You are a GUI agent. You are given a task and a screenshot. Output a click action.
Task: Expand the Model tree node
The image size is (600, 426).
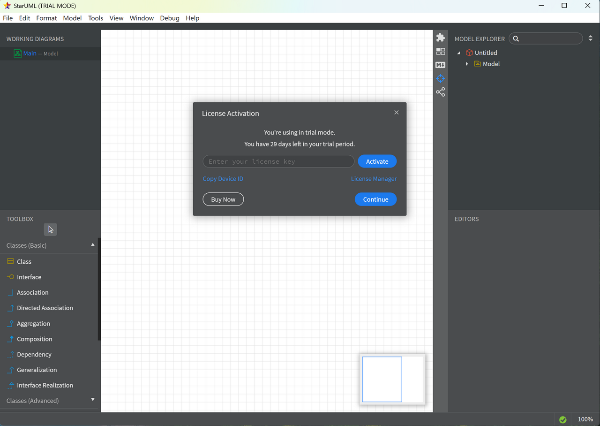(x=467, y=64)
